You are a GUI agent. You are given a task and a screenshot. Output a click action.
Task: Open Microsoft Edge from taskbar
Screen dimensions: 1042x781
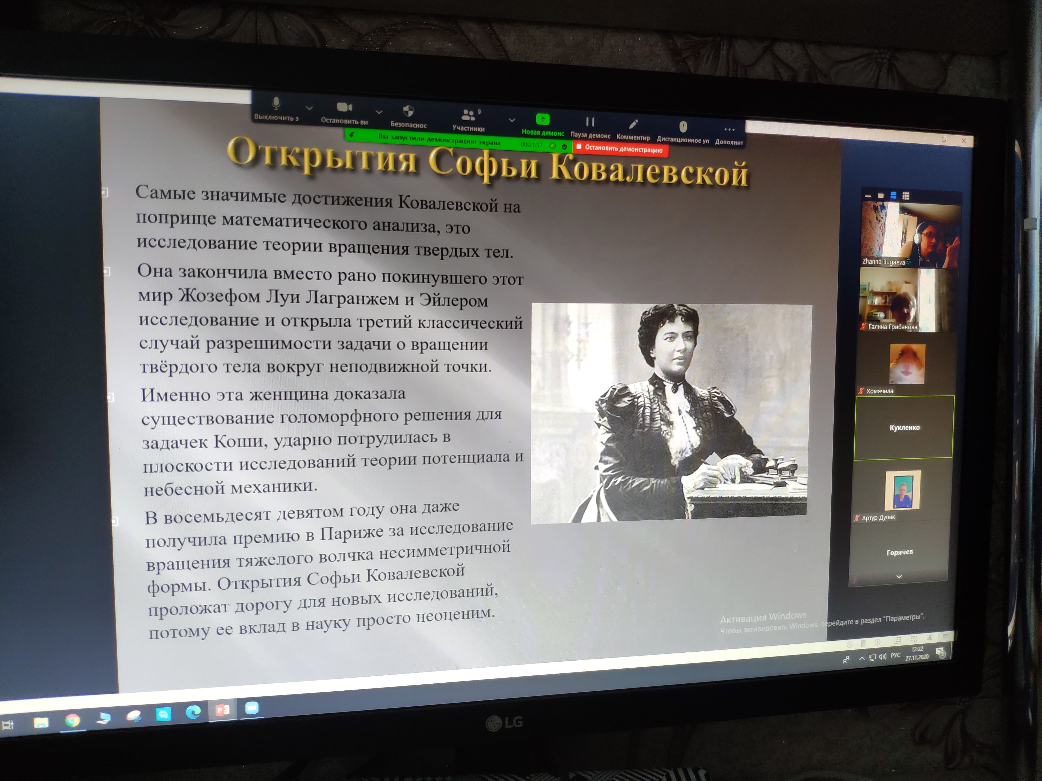(x=193, y=713)
